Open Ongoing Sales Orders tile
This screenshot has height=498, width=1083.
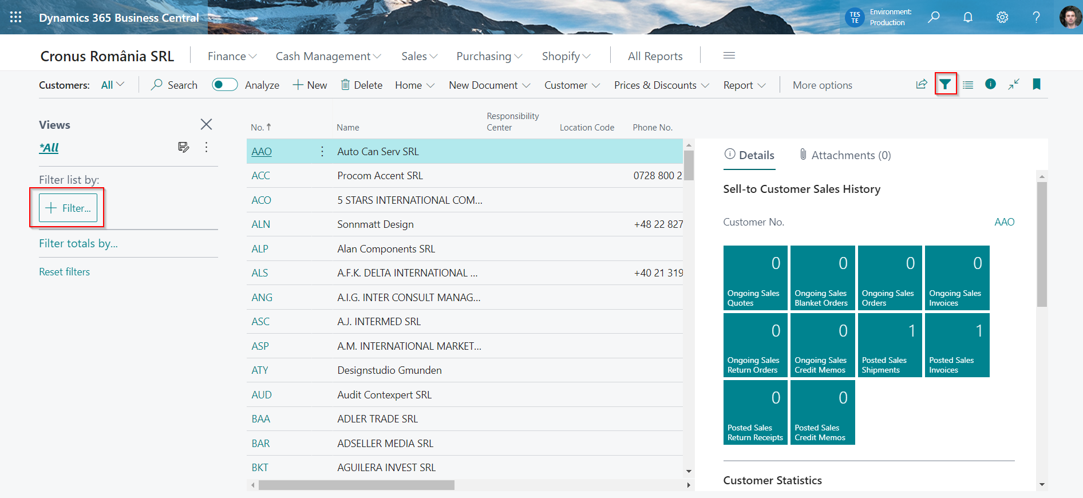890,278
